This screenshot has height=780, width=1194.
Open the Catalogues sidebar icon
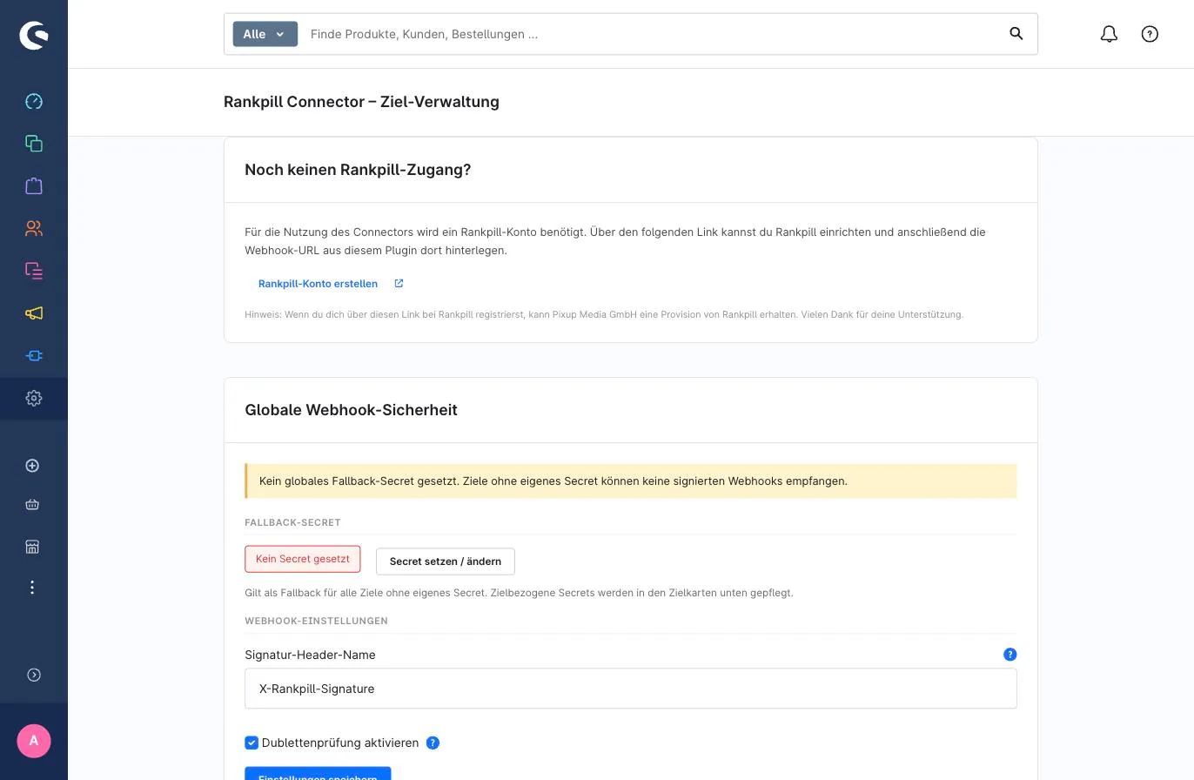34,144
